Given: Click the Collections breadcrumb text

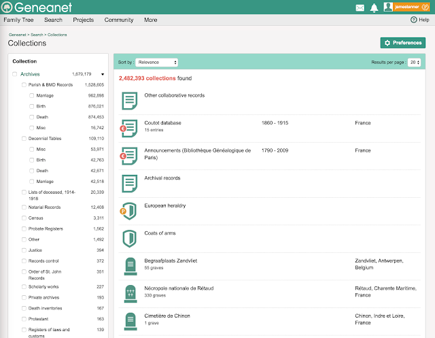Looking at the screenshot, I should [57, 35].
